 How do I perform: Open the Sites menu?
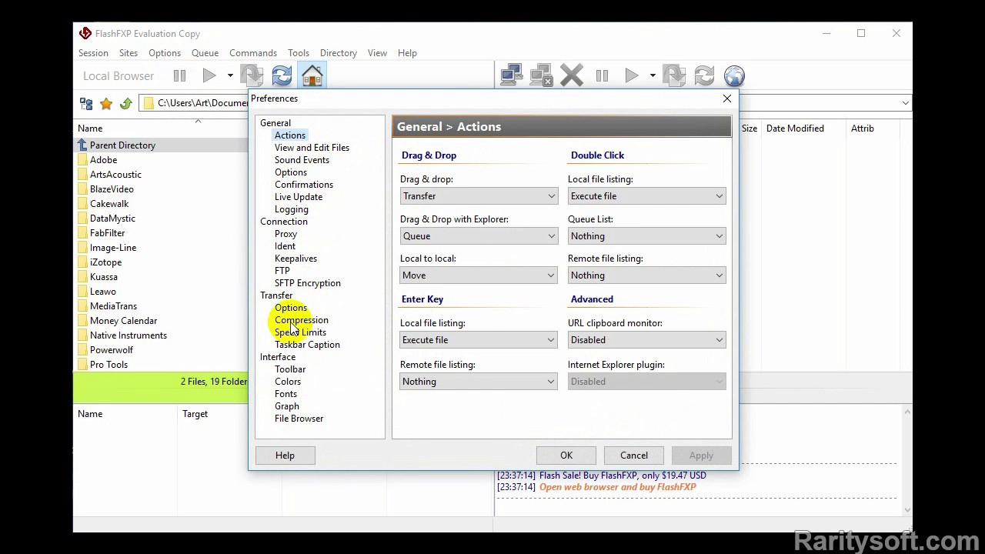click(x=129, y=53)
